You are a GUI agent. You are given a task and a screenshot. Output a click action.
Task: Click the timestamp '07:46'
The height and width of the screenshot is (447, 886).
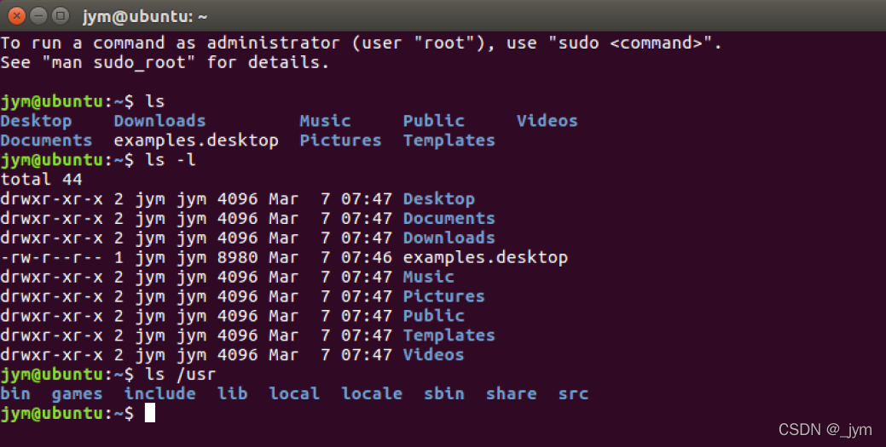366,257
